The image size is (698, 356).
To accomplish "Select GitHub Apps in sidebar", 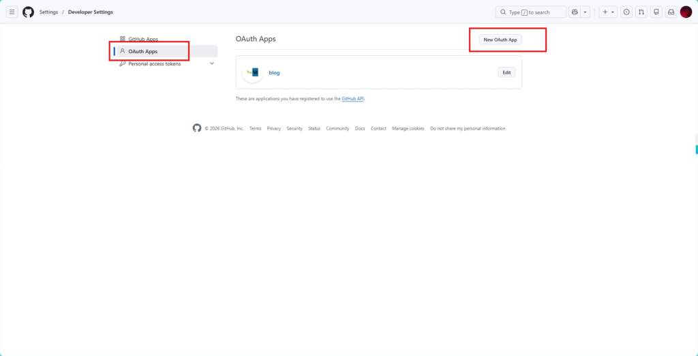I will [167, 39].
